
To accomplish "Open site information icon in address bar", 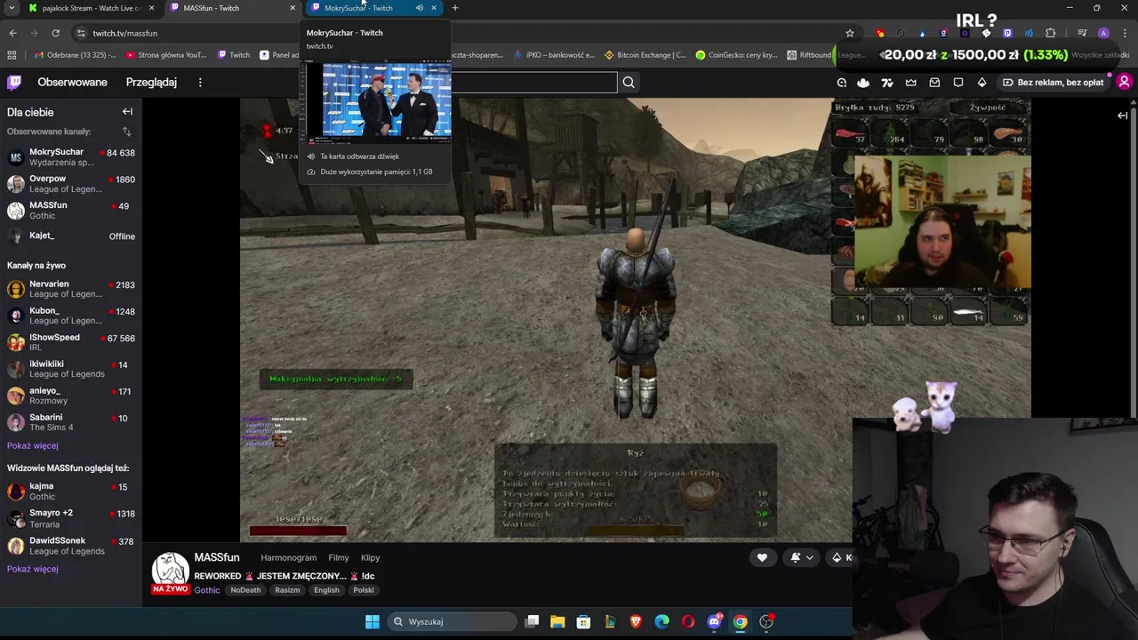I will point(81,33).
